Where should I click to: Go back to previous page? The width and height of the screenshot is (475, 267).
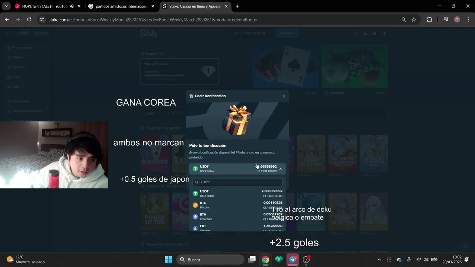pos(7,20)
